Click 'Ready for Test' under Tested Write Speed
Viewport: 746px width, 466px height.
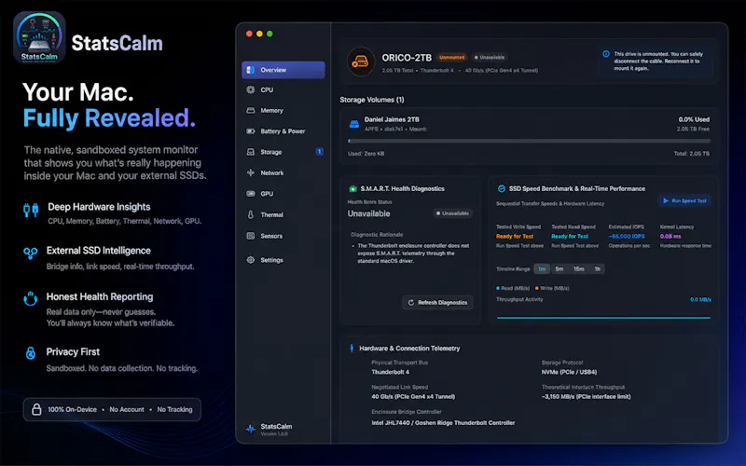(515, 237)
